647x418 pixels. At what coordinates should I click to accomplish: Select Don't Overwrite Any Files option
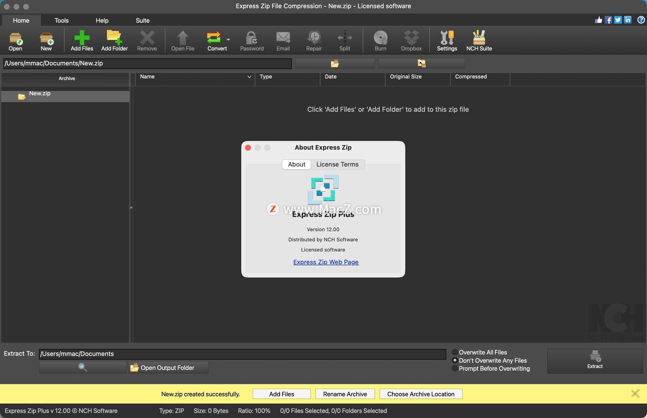click(x=455, y=360)
